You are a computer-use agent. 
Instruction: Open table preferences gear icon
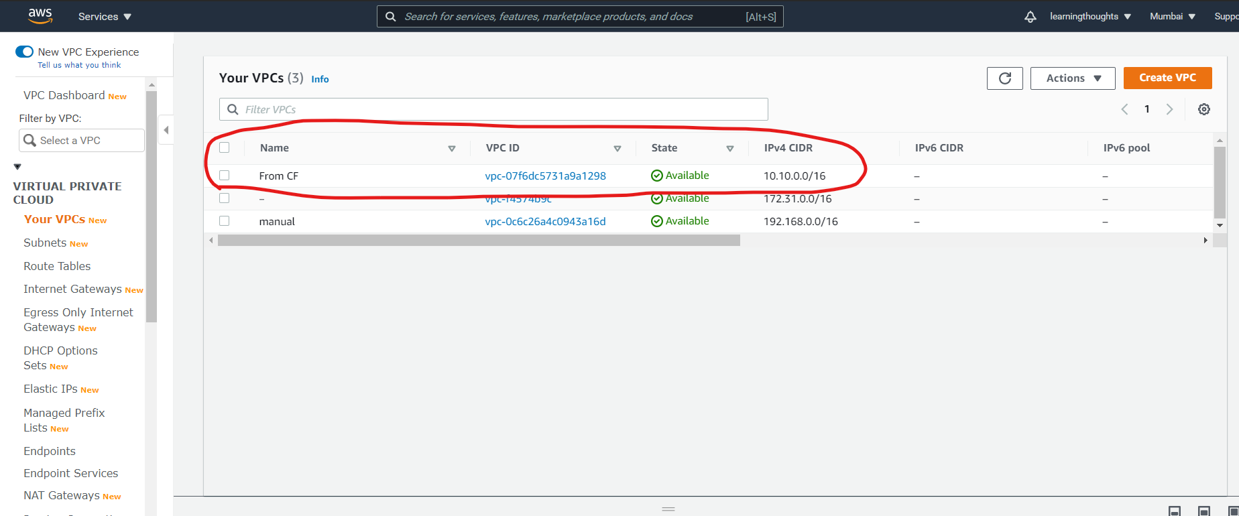pyautogui.click(x=1204, y=109)
